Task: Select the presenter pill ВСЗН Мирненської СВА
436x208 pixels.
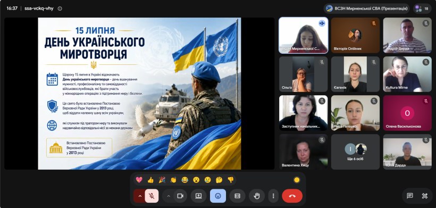Action: [x=366, y=9]
